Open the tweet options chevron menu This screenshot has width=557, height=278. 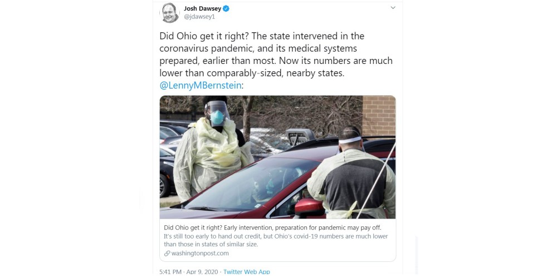pyautogui.click(x=393, y=8)
